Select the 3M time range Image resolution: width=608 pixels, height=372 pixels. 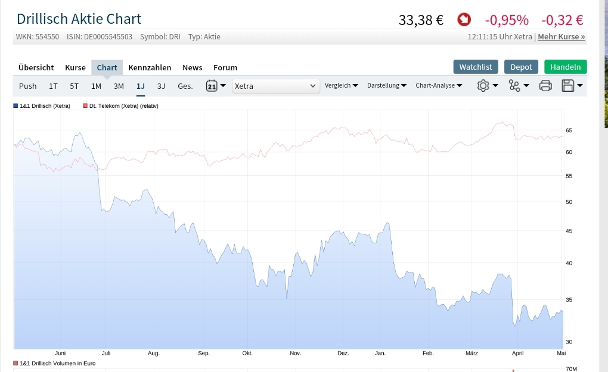[119, 86]
